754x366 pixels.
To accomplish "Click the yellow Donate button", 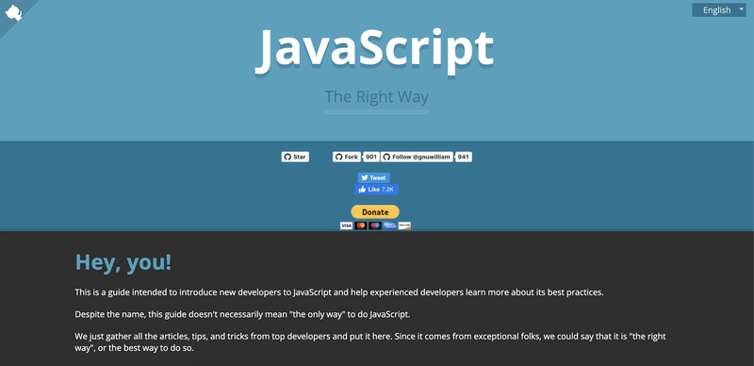I will click(x=375, y=212).
